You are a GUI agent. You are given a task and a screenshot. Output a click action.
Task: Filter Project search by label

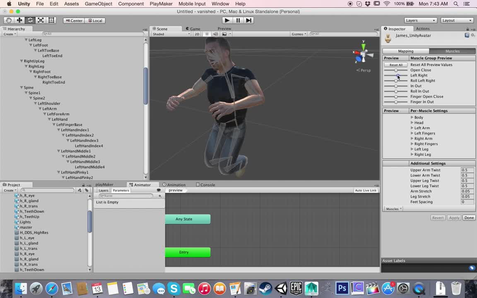click(x=87, y=190)
